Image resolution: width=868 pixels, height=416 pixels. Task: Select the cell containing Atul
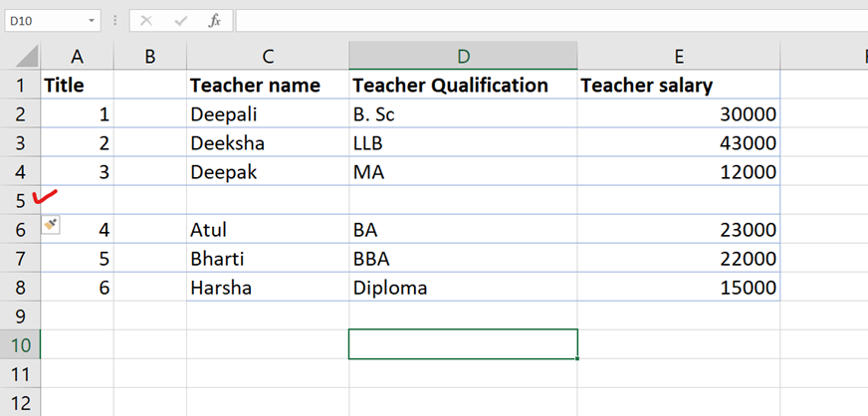(267, 230)
